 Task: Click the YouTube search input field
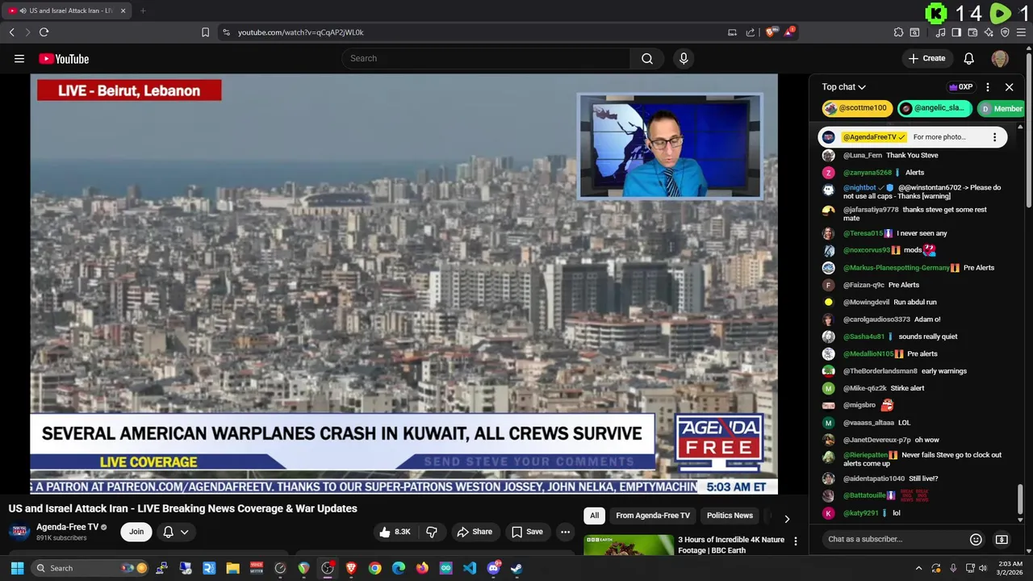tap(487, 58)
